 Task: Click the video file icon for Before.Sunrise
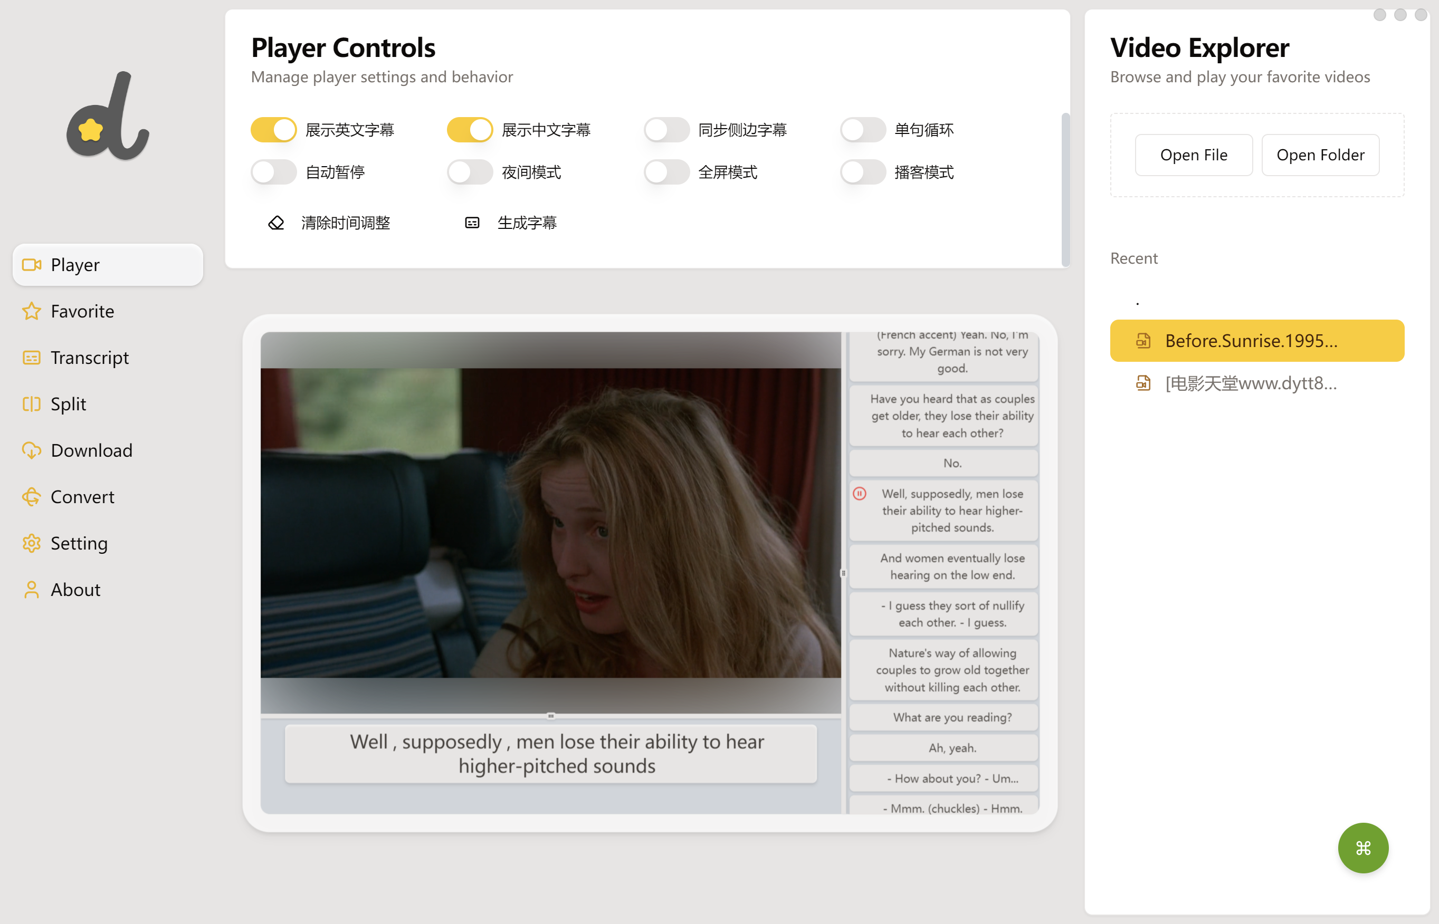click(x=1143, y=341)
